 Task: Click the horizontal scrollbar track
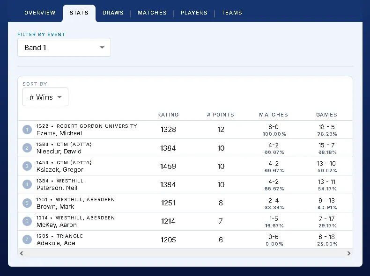click(185, 253)
